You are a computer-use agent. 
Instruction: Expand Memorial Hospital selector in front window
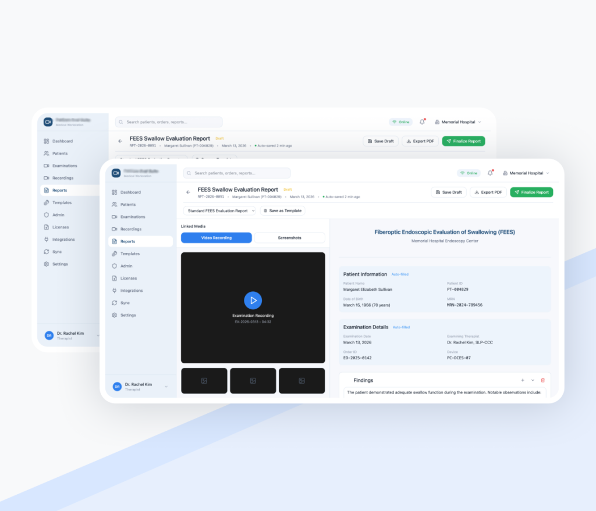pyautogui.click(x=525, y=173)
